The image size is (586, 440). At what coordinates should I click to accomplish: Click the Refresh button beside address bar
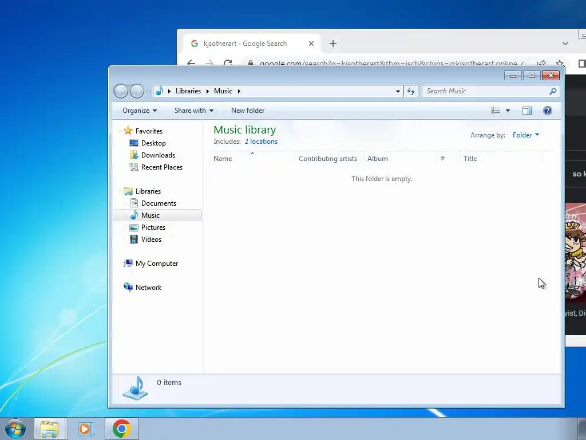tap(411, 91)
